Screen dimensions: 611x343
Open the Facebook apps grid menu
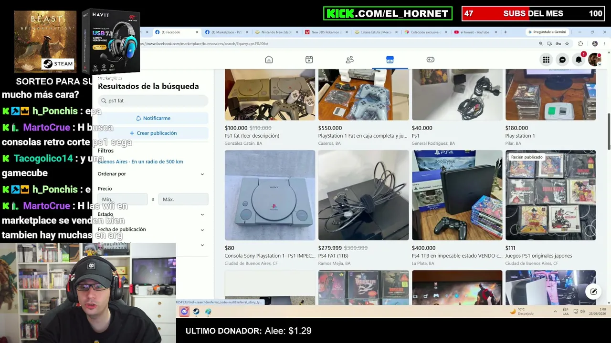pyautogui.click(x=546, y=60)
